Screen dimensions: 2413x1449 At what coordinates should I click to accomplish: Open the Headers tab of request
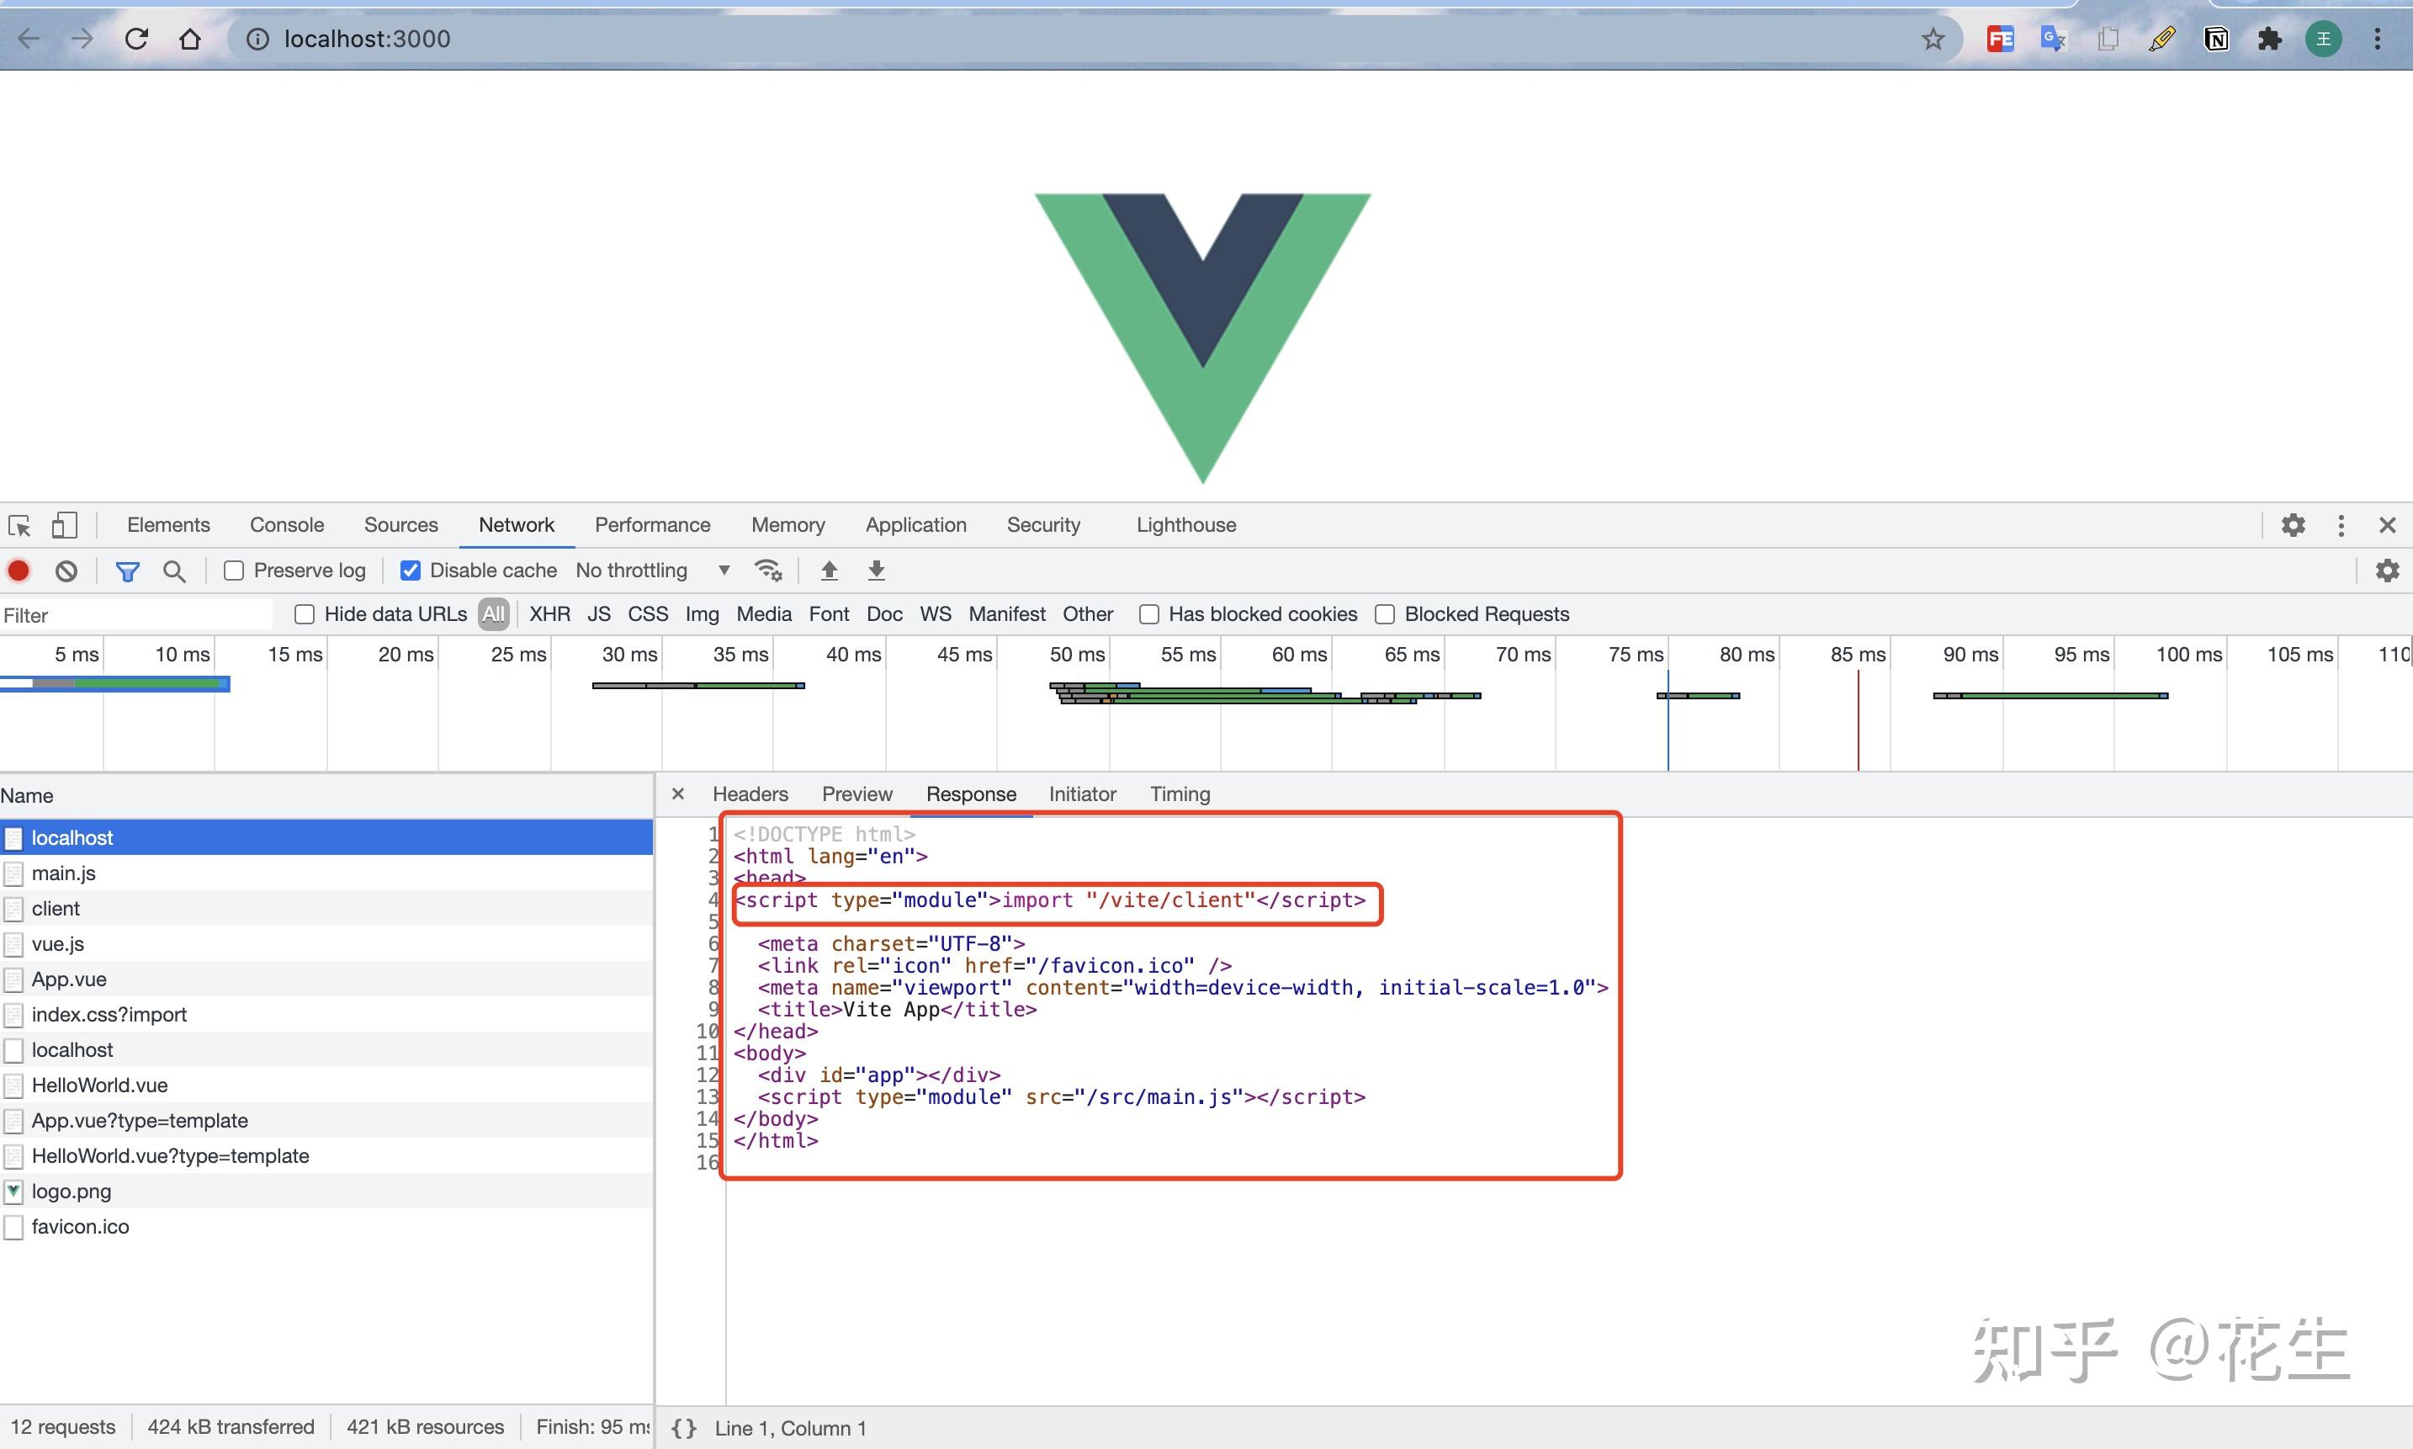point(750,793)
